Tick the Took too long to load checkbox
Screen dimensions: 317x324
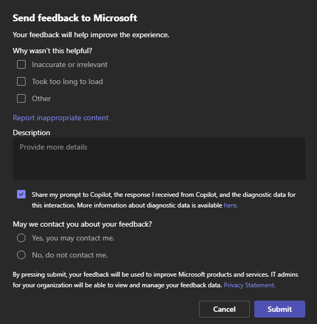21,81
